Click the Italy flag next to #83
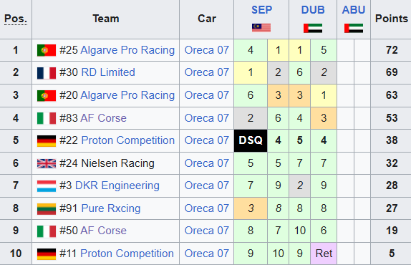The height and width of the screenshot is (270, 411). (47, 118)
